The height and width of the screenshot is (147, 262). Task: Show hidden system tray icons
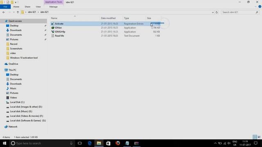coord(215,143)
